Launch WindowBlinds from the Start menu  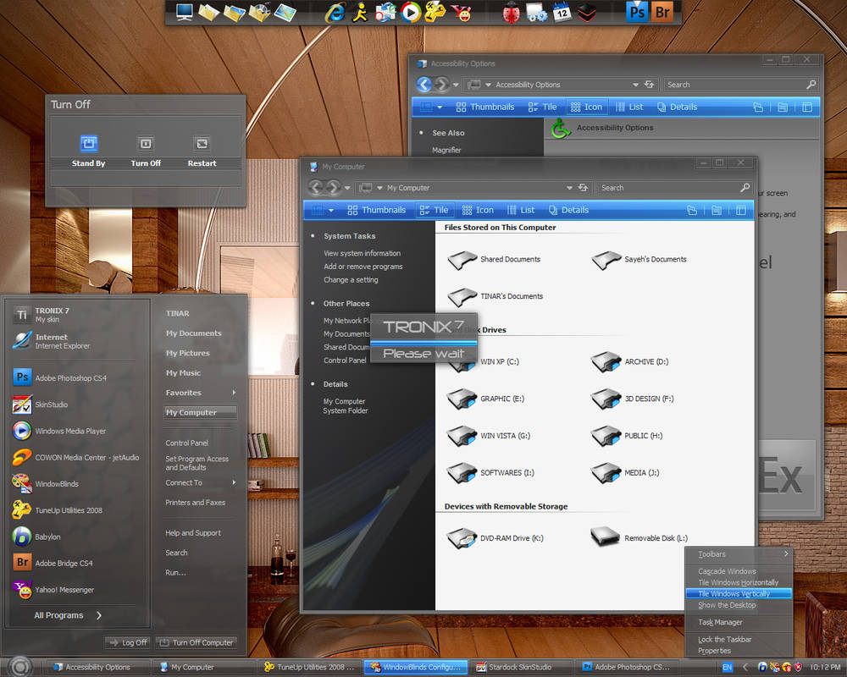point(46,484)
